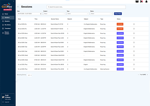Screen dimensions: 150x106
Task: Click session name 'Scott William Thu 08:00'
Action: (57, 64)
